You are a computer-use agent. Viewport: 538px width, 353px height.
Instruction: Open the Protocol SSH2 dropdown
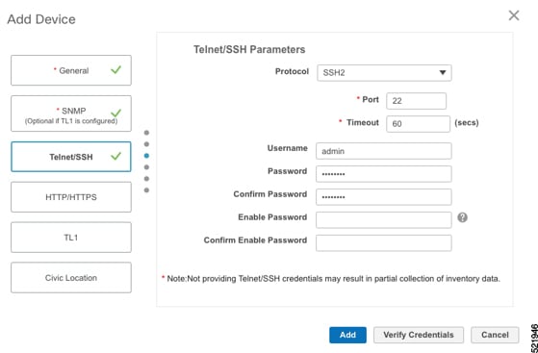tap(384, 73)
